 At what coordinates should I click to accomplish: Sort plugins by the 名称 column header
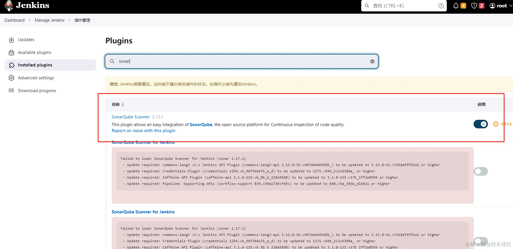click(x=118, y=104)
